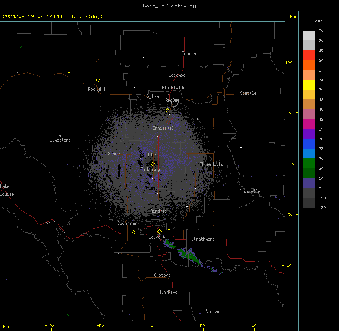Click the Blackfalds city label
The image size is (339, 331).
173,88
